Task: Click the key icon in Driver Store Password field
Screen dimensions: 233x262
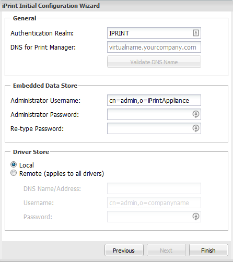Action: pyautogui.click(x=196, y=217)
